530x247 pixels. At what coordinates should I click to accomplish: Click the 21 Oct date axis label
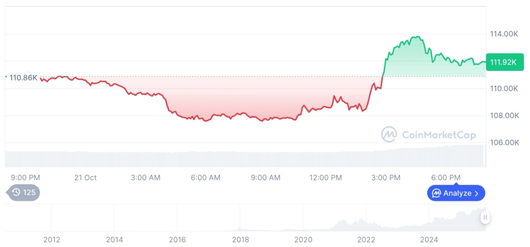[x=86, y=177]
